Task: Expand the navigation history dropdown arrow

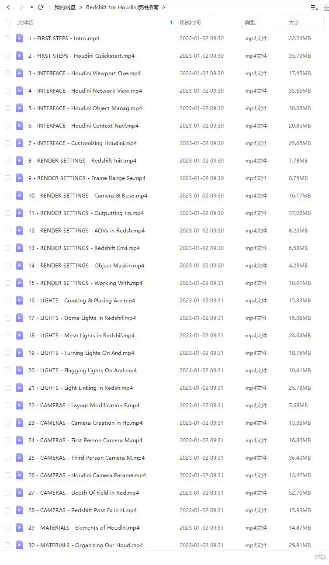Action: pos(31,7)
